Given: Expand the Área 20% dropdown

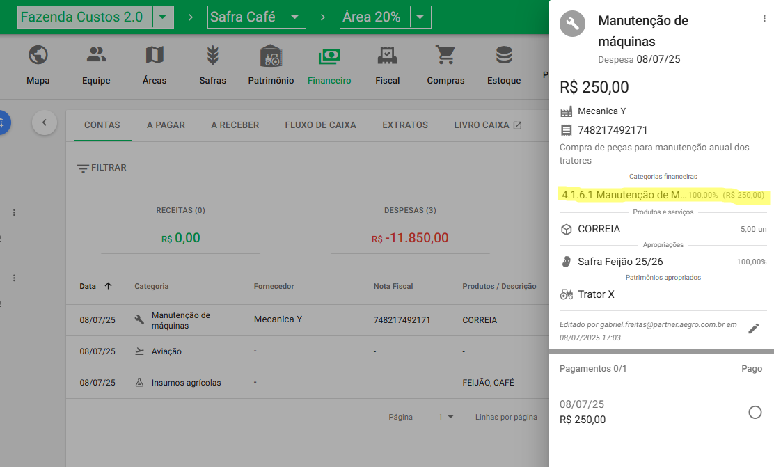Looking at the screenshot, I should click(420, 17).
